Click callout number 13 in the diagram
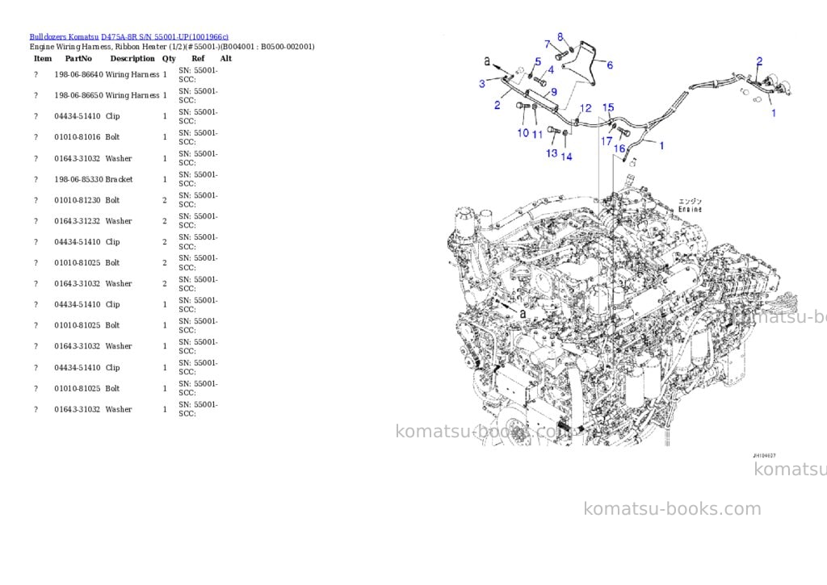827x585 pixels. (552, 153)
